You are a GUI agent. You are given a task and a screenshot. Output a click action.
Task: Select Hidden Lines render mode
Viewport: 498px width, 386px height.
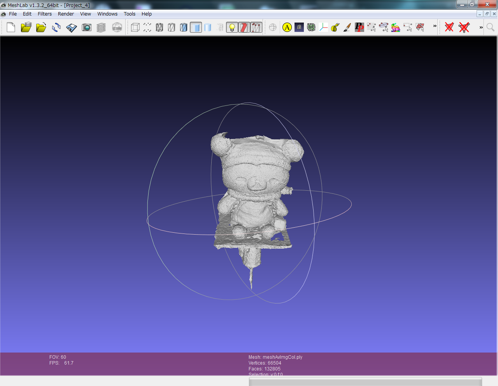pyautogui.click(x=172, y=27)
